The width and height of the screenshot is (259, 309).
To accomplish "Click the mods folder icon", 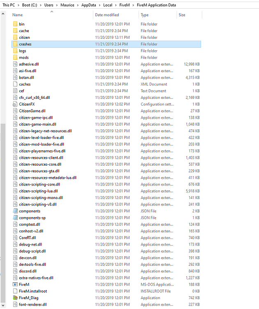I will (15, 58).
